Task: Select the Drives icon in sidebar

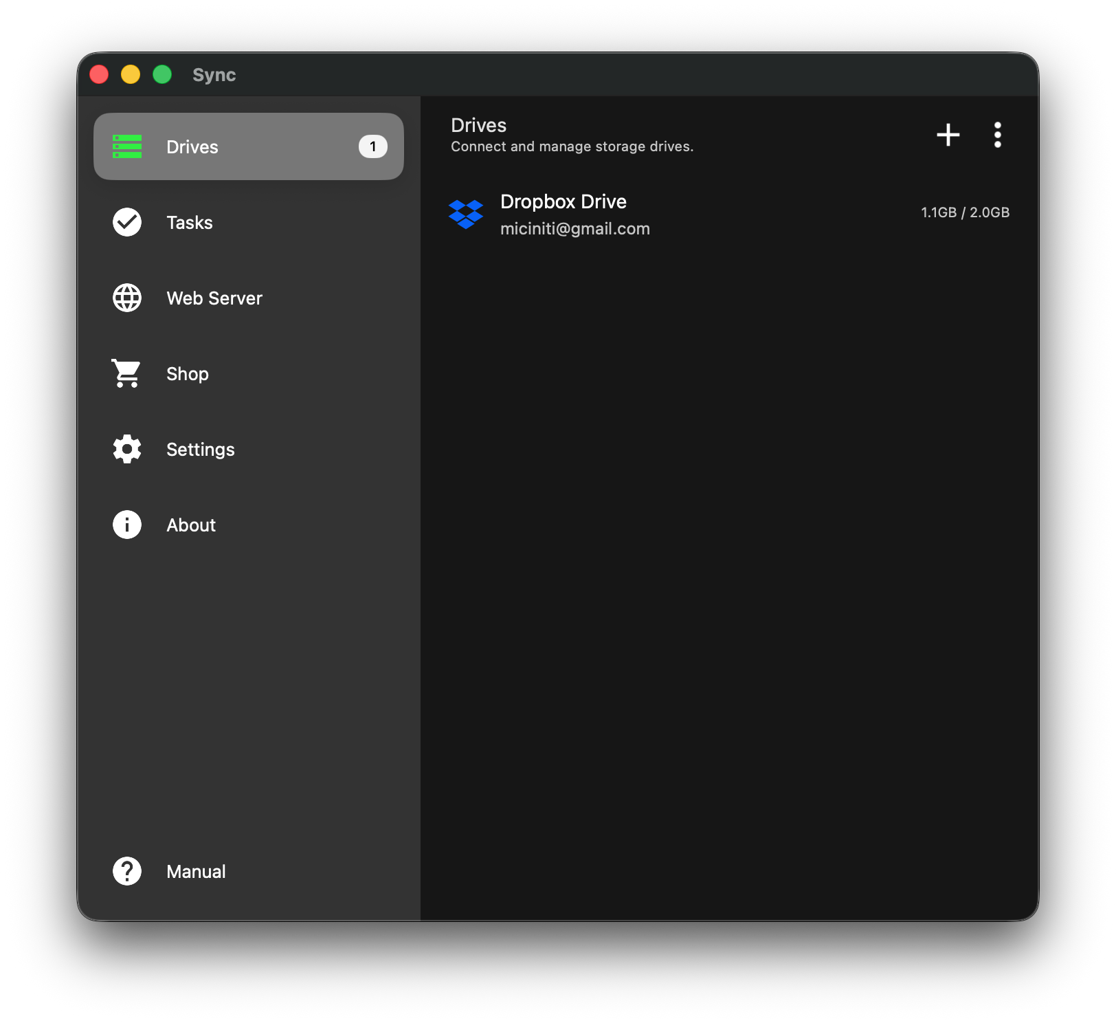Action: 127,146
